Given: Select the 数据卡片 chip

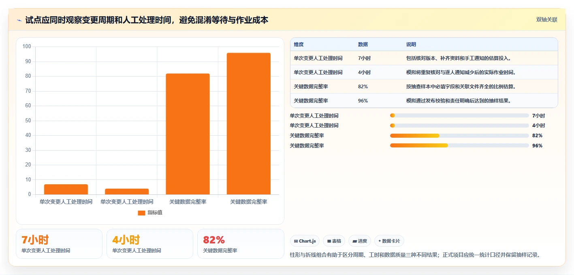Looking at the screenshot, I should pos(389,241).
